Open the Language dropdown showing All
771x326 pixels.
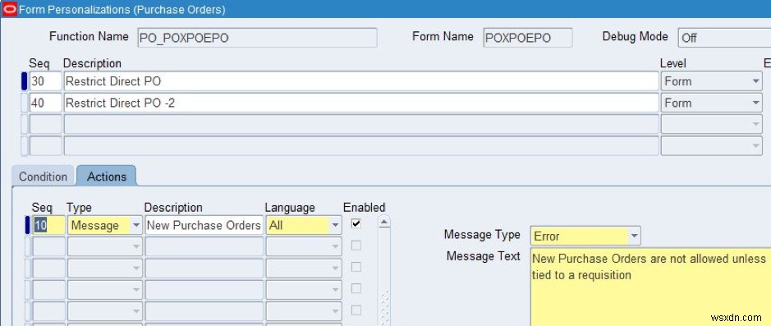tap(335, 226)
